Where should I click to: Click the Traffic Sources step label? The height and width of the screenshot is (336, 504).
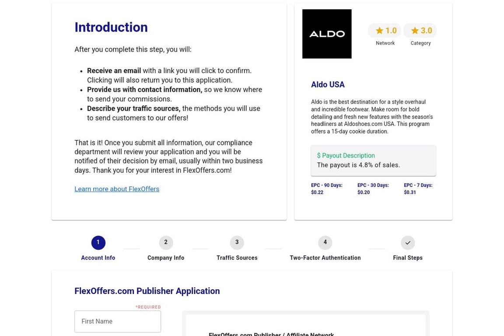[x=237, y=258]
